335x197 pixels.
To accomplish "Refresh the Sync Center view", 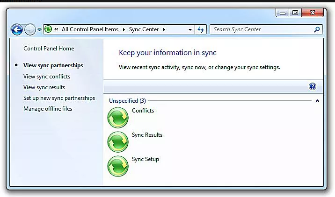I will (200, 29).
